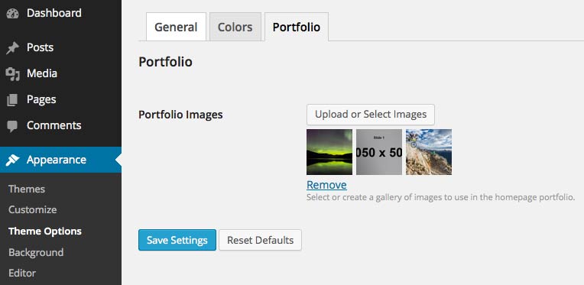Click the Reset Defaults button
584x285 pixels.
(x=260, y=240)
